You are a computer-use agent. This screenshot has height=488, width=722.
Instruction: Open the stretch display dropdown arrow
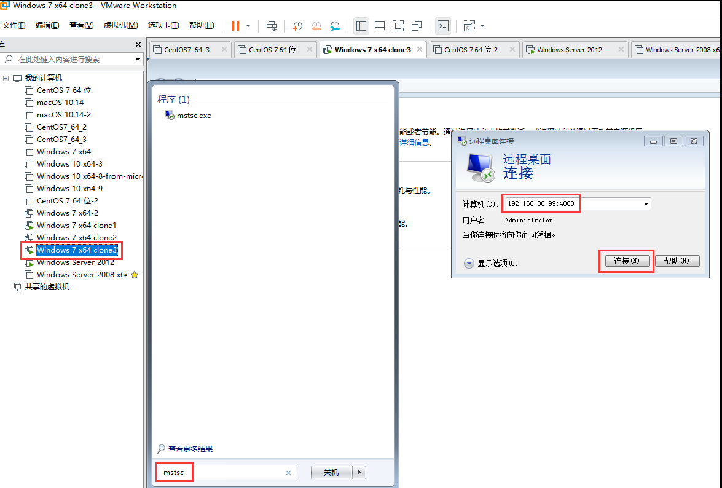pos(482,26)
